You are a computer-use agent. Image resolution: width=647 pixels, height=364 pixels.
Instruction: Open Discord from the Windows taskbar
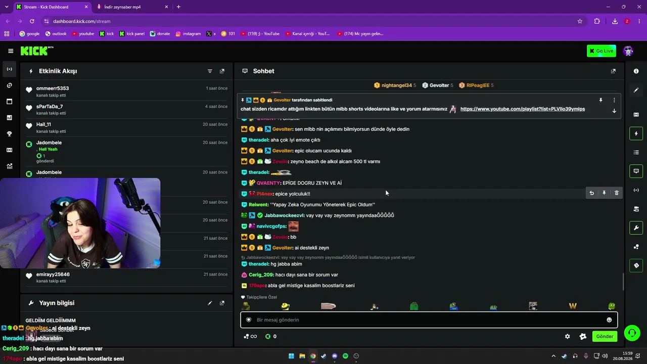[335, 356]
